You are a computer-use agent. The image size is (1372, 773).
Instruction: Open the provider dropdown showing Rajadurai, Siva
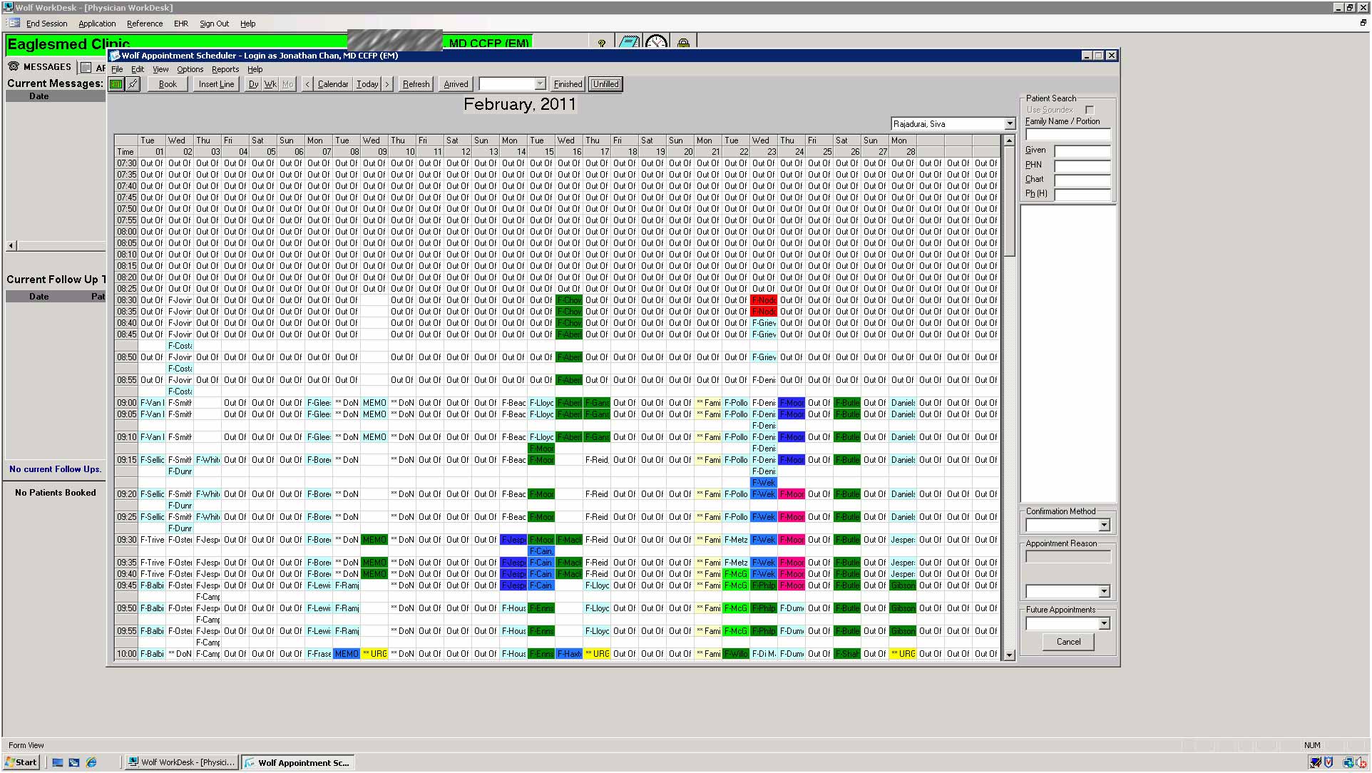[1009, 124]
